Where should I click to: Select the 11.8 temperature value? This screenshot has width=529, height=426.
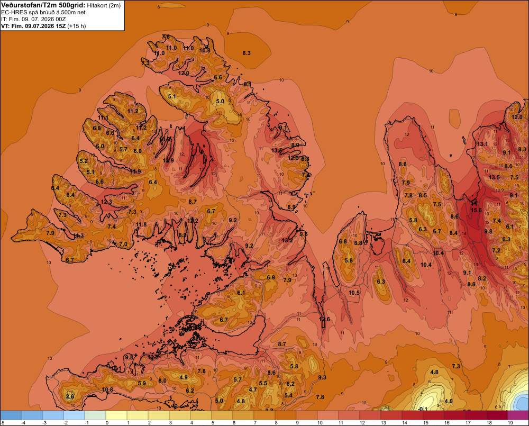pos(141,224)
